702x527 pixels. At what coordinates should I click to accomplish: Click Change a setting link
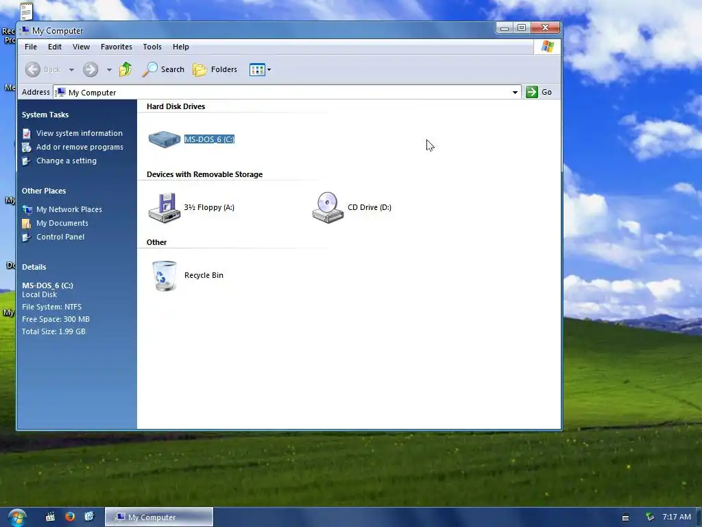(66, 161)
